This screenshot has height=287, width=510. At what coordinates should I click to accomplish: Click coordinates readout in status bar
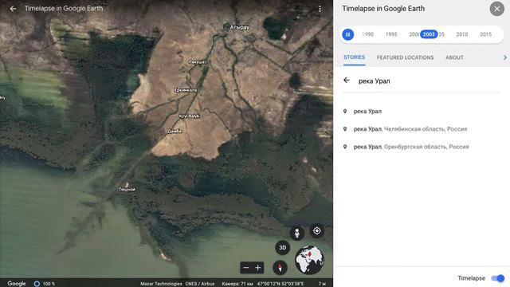click(280, 284)
